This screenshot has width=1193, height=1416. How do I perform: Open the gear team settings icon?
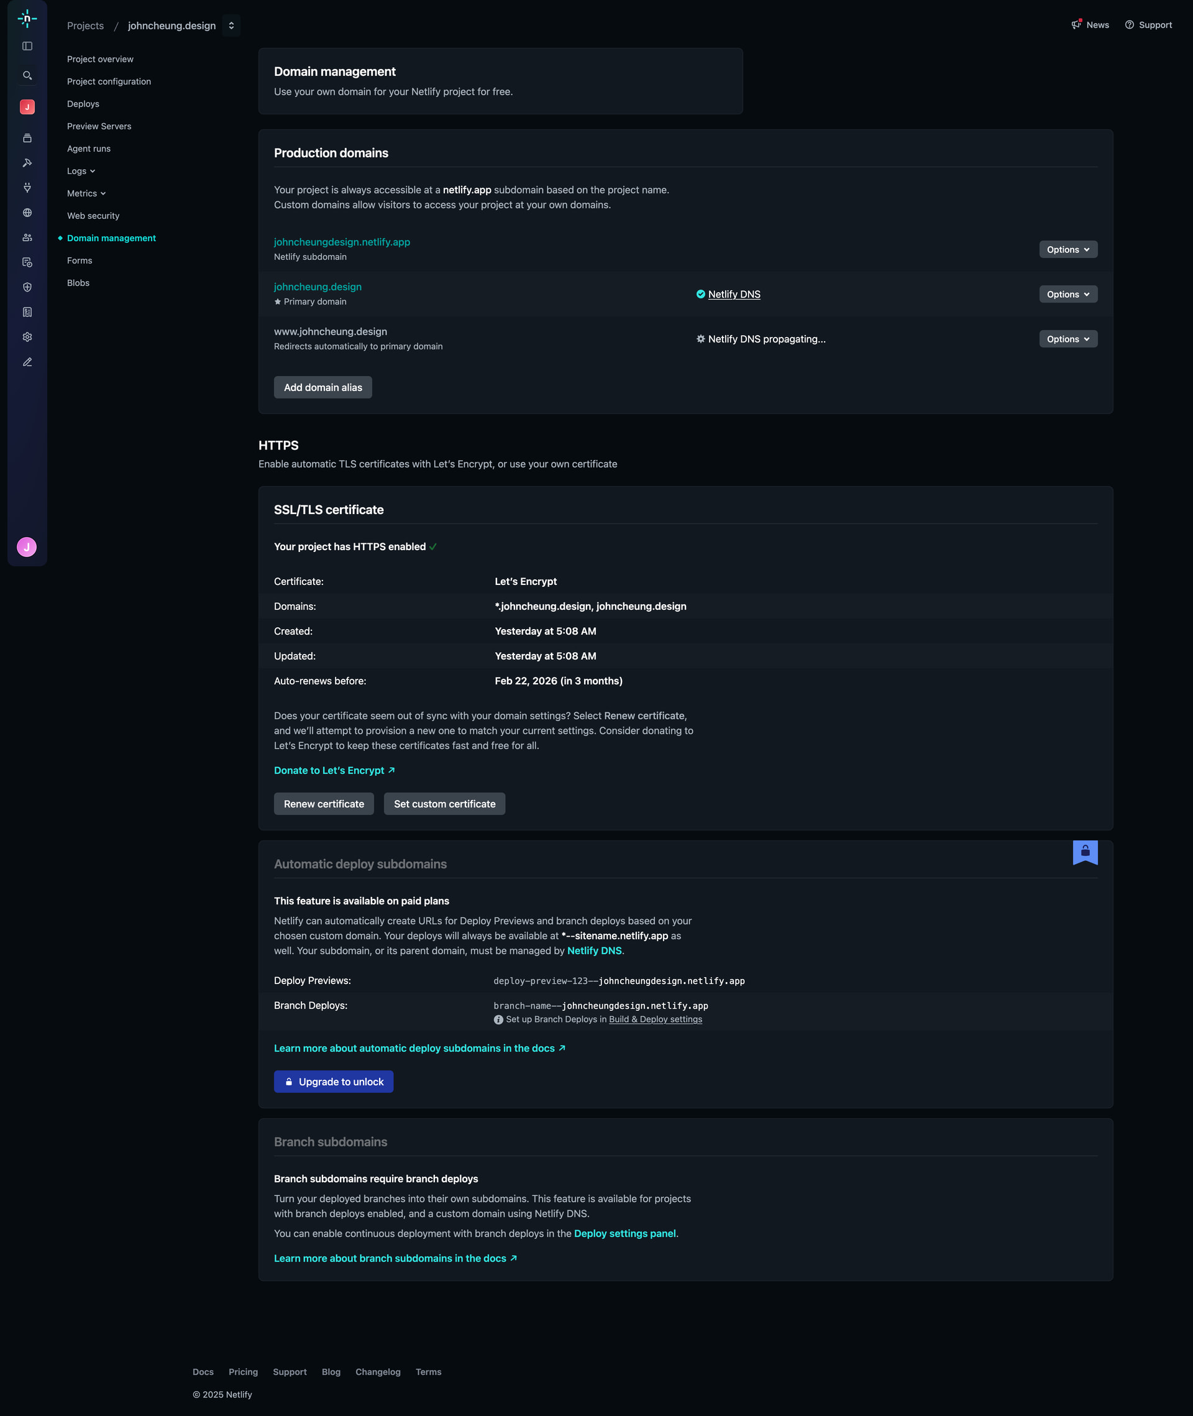(27, 337)
